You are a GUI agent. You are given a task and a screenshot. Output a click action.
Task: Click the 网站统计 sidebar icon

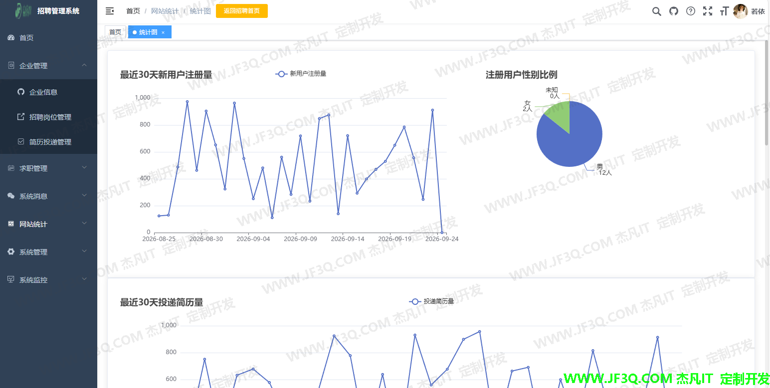pos(11,224)
